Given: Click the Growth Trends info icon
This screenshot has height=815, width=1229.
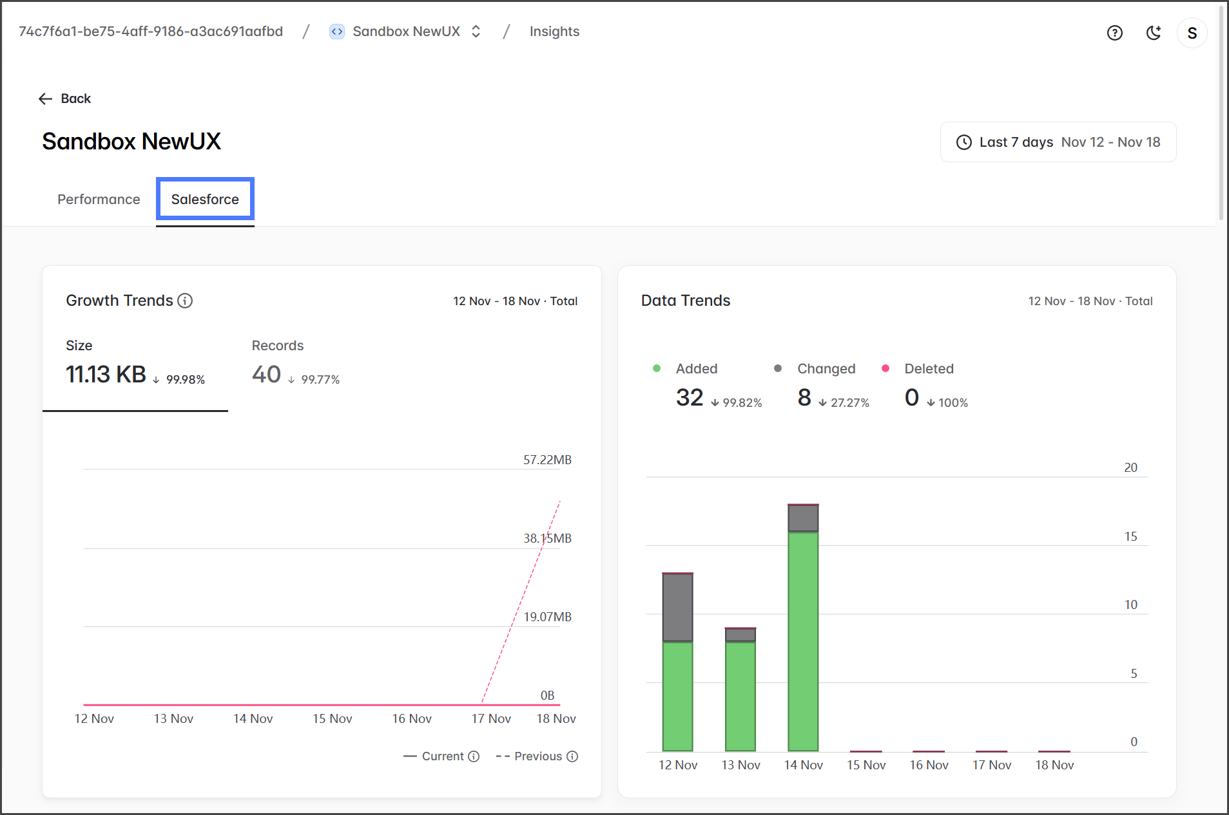Looking at the screenshot, I should point(185,301).
